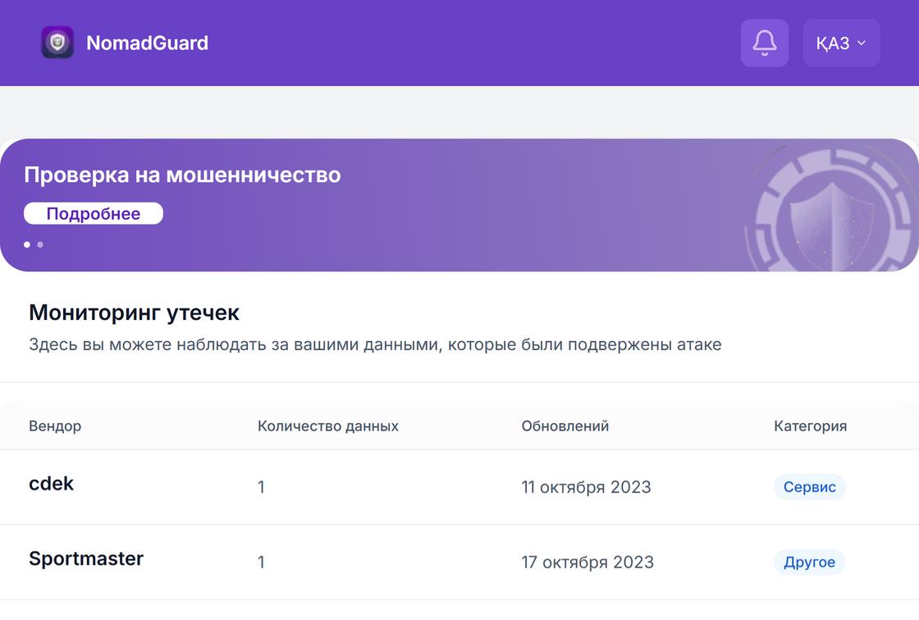Screen dimensions: 919x620
Task: Click the Обновлений column header
Action: (x=565, y=426)
